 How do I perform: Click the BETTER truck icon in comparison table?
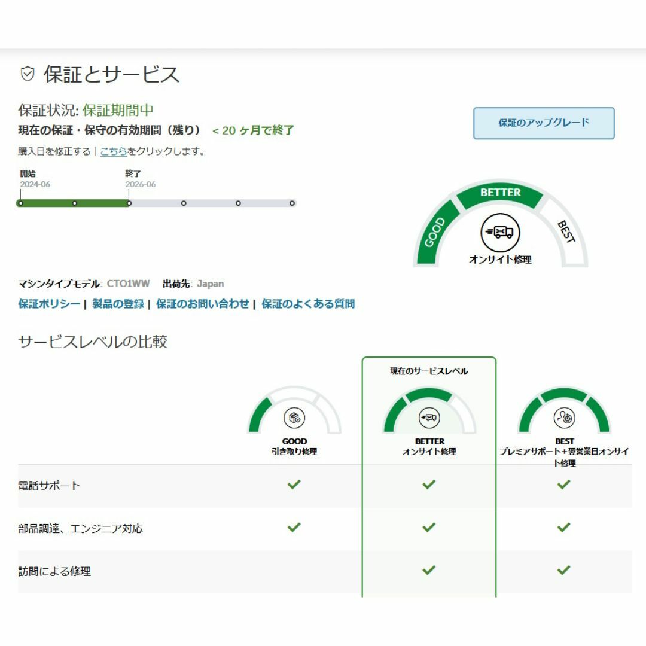(x=429, y=418)
